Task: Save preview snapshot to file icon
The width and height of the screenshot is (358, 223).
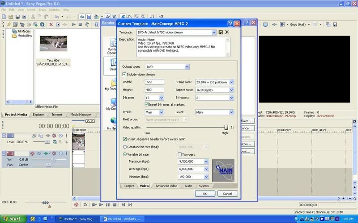Action: (x=335, y=25)
